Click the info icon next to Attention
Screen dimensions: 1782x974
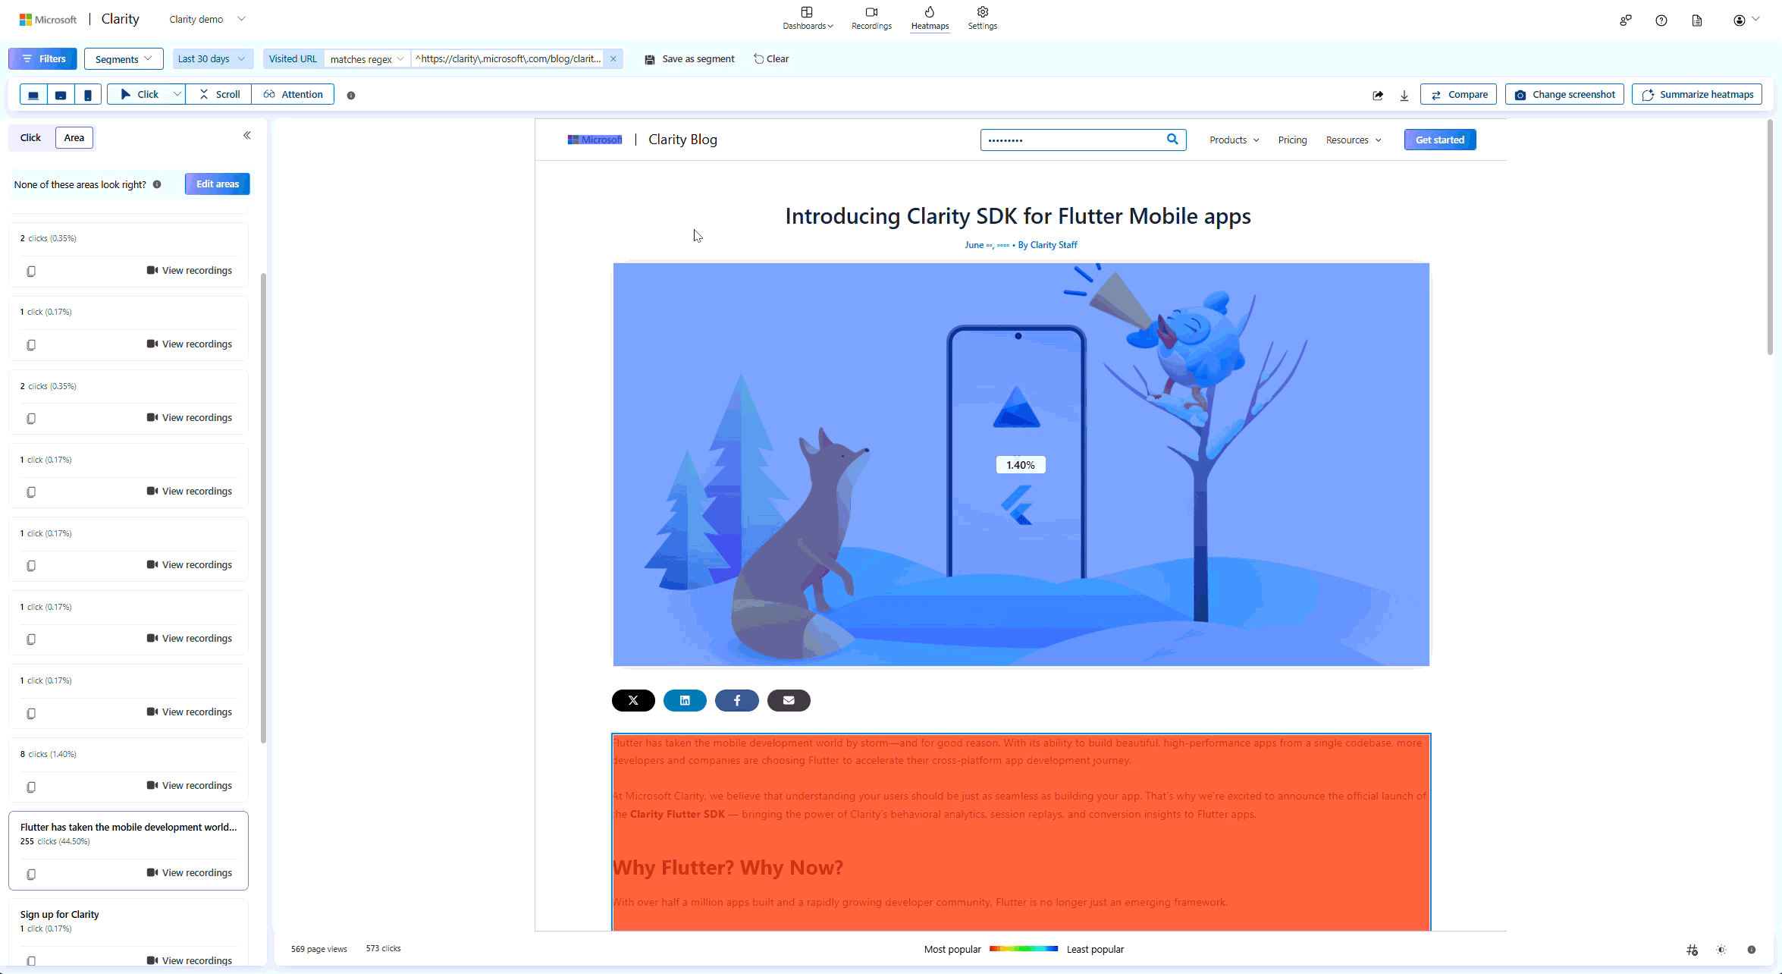[x=351, y=96]
